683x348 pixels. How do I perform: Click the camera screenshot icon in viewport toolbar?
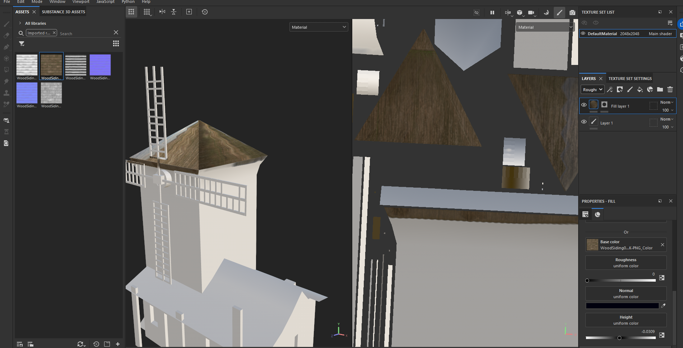coord(572,13)
